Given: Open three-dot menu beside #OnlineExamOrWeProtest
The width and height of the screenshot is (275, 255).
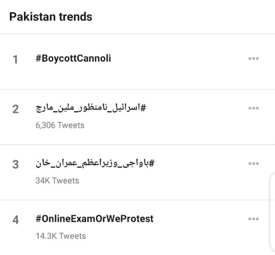Looking at the screenshot, I should (254, 219).
